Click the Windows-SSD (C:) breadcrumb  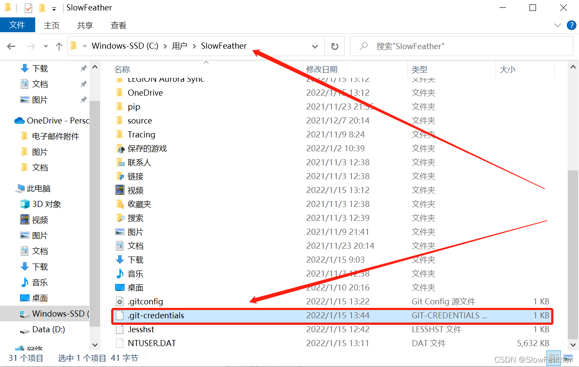click(x=125, y=46)
